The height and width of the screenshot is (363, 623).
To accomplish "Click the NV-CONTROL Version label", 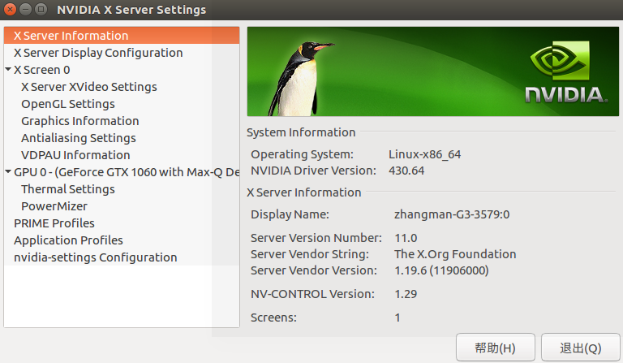I will [x=312, y=294].
